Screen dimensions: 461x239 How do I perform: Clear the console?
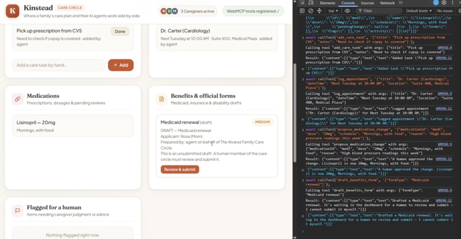pos(311,11)
